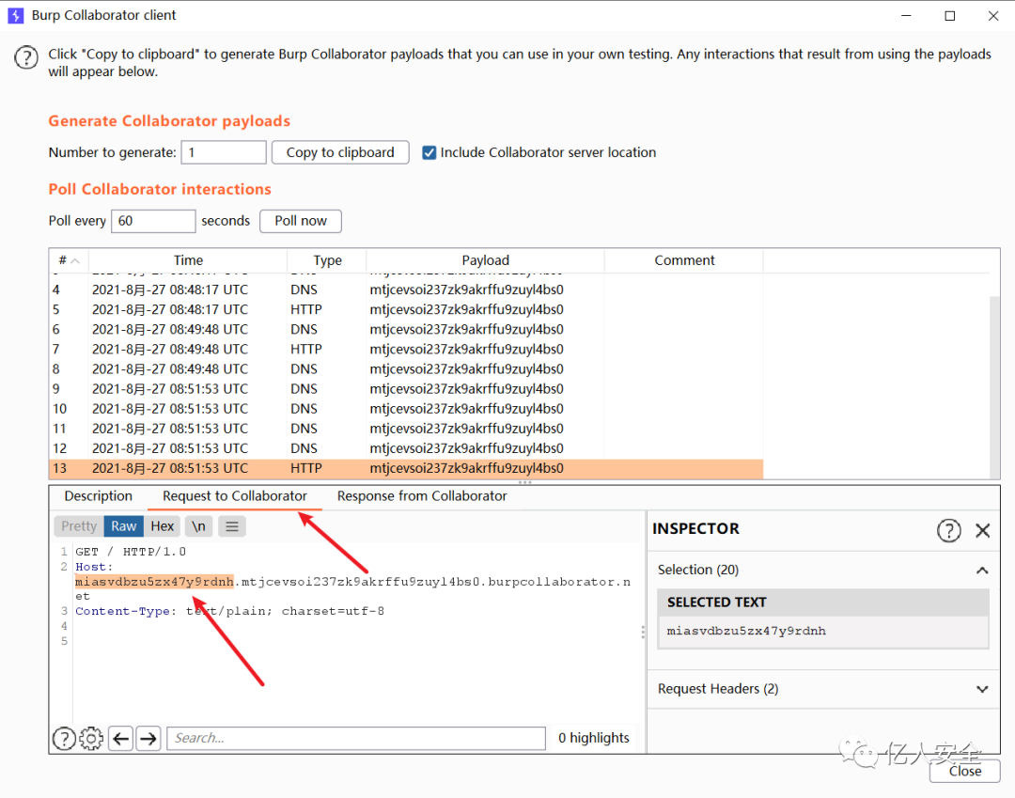Click the Comment column header
Image resolution: width=1015 pixels, height=798 pixels.
click(x=683, y=260)
